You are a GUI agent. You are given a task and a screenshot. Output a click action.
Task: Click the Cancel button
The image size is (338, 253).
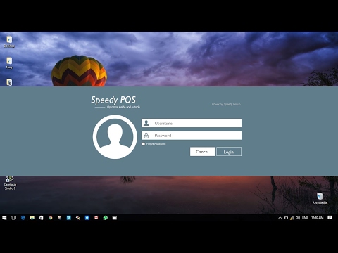(x=202, y=152)
